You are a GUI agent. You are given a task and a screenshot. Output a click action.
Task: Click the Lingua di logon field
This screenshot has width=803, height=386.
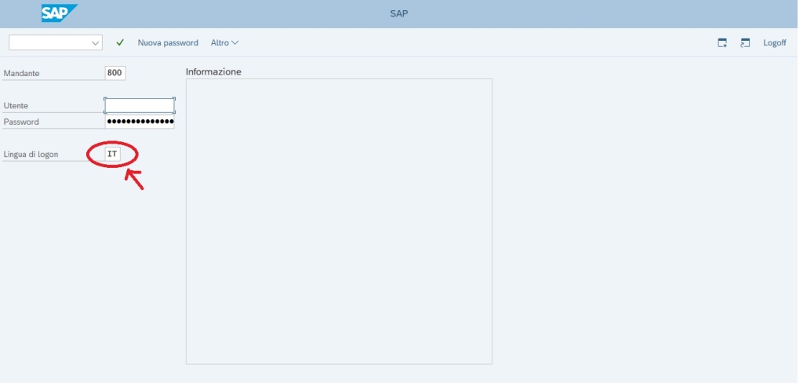(113, 154)
